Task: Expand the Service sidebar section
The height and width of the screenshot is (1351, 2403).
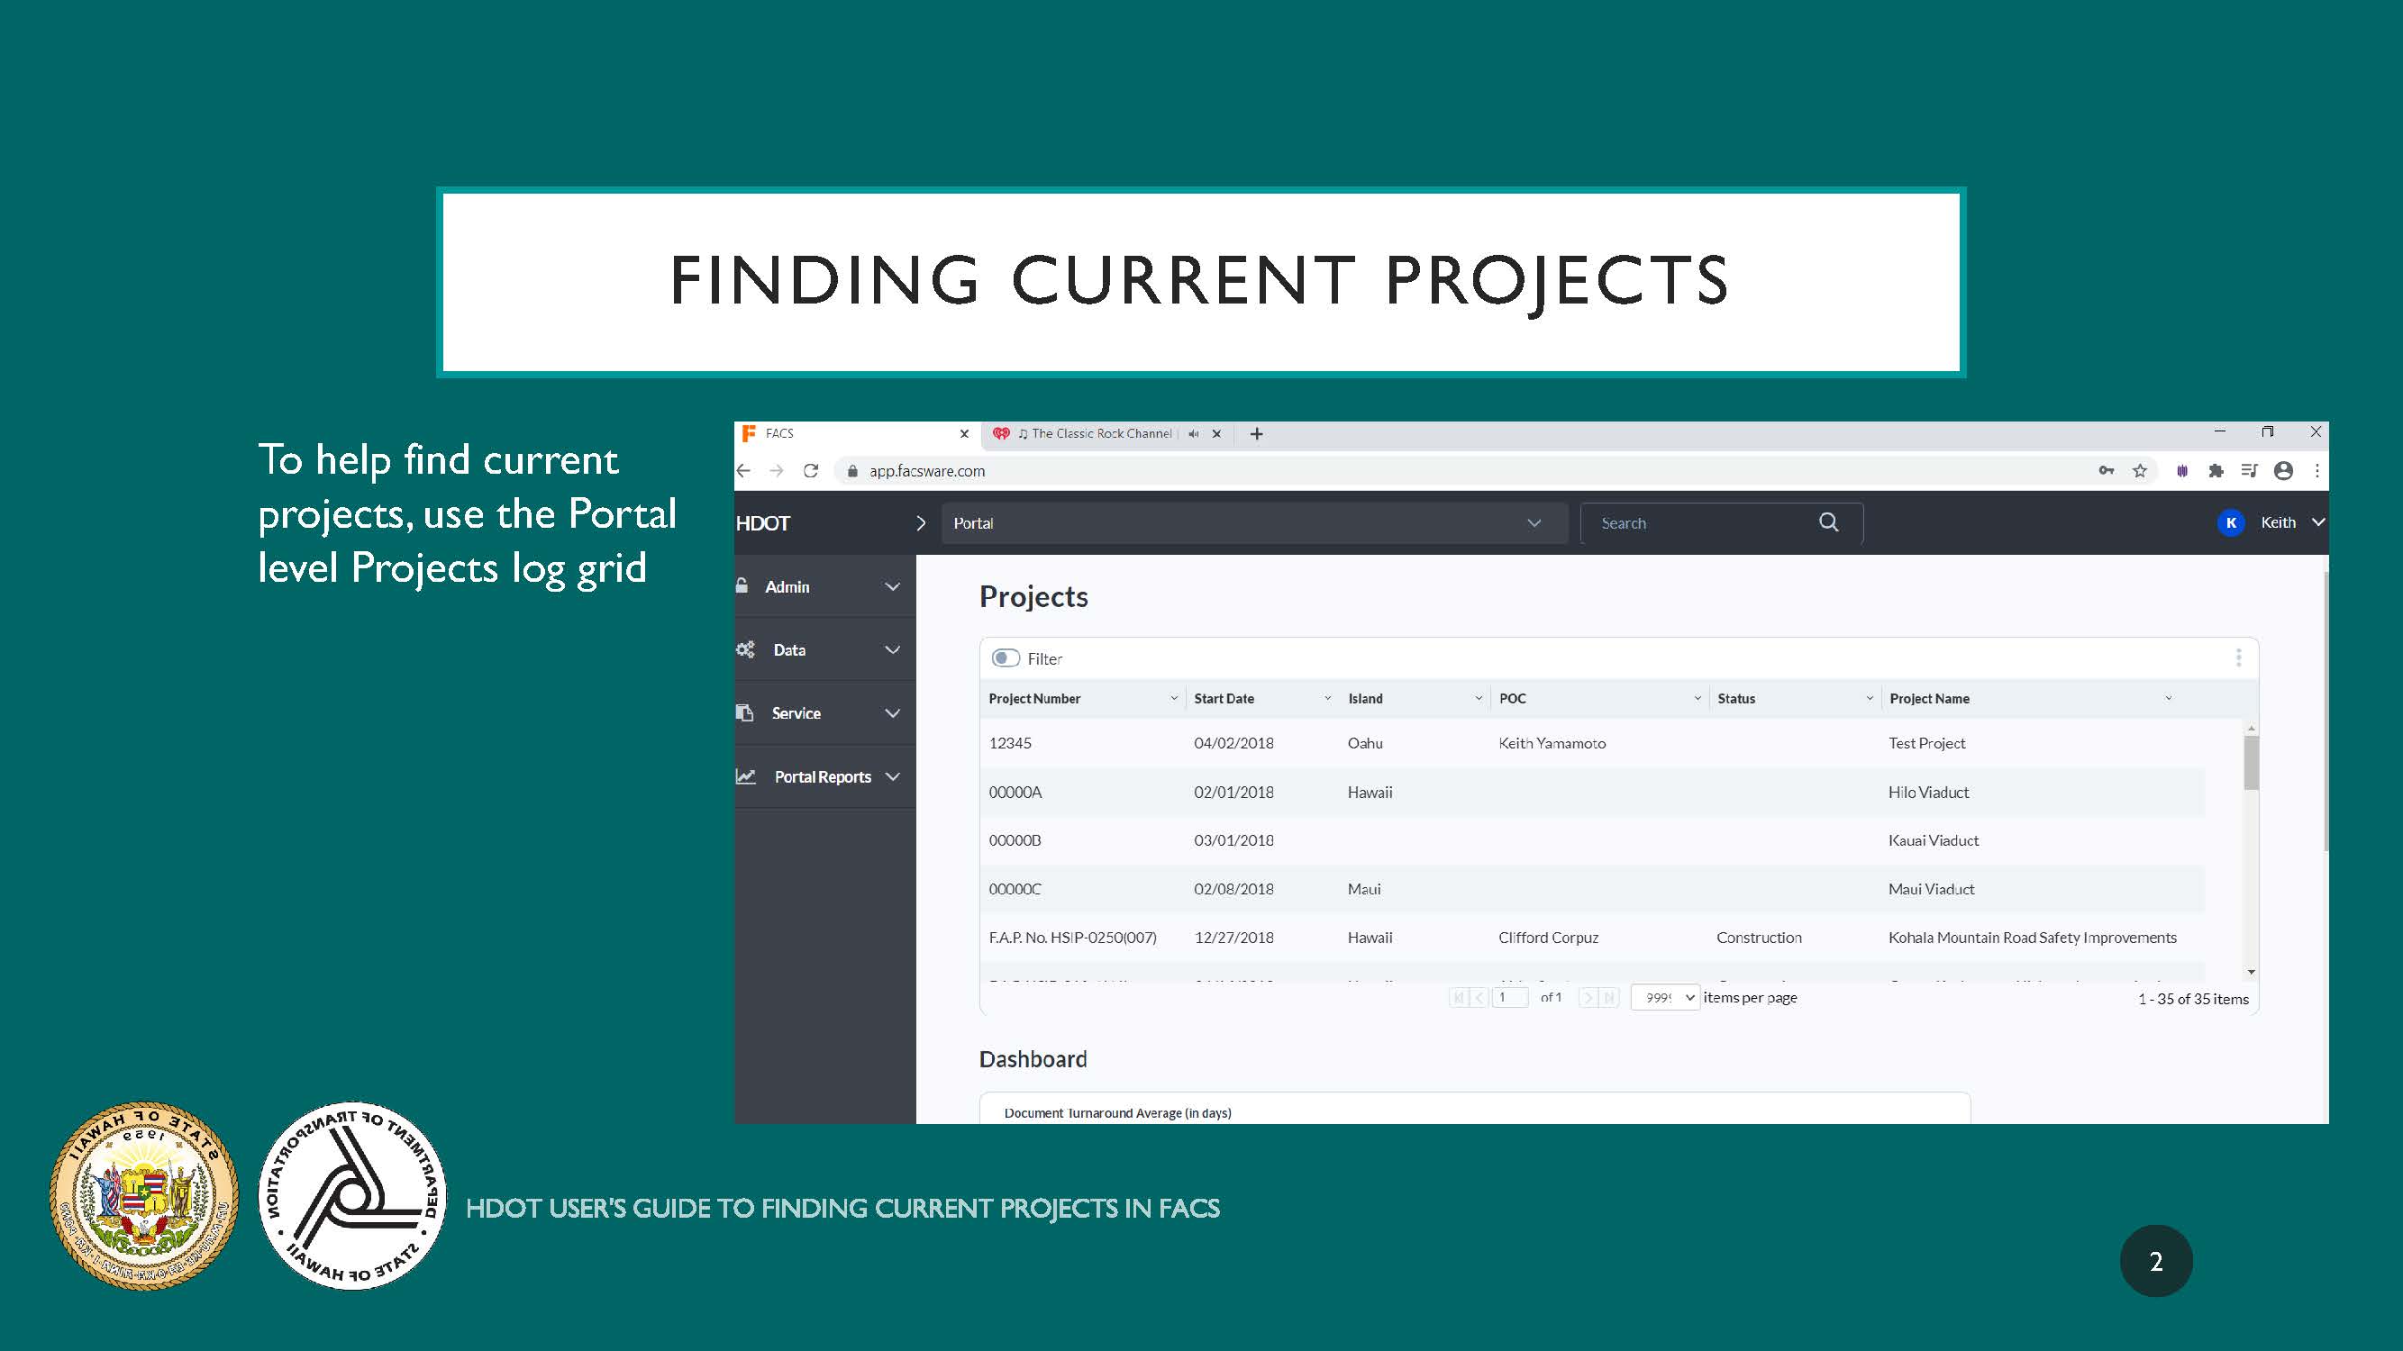Action: (824, 713)
